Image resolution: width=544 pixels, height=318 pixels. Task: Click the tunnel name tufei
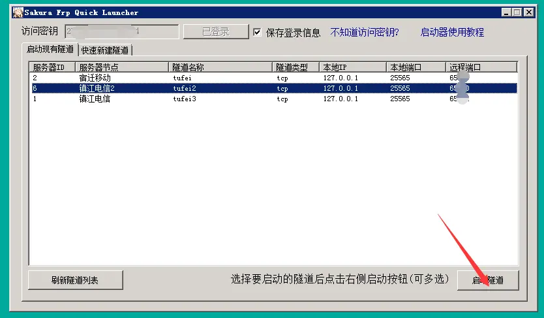click(182, 78)
